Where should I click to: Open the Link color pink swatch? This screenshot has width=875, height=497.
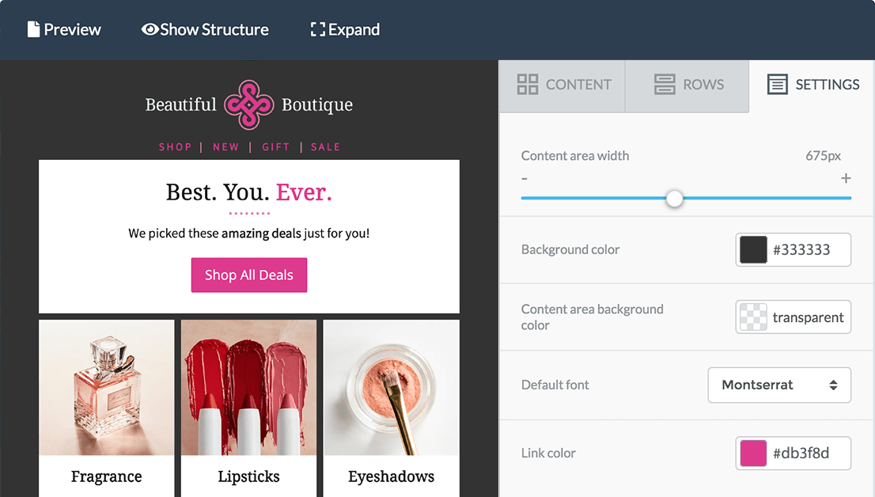coord(753,453)
